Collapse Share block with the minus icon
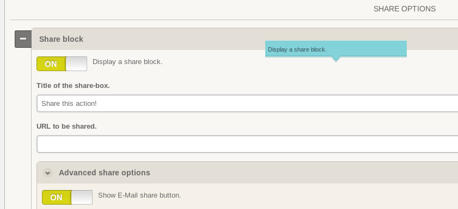 click(x=23, y=39)
